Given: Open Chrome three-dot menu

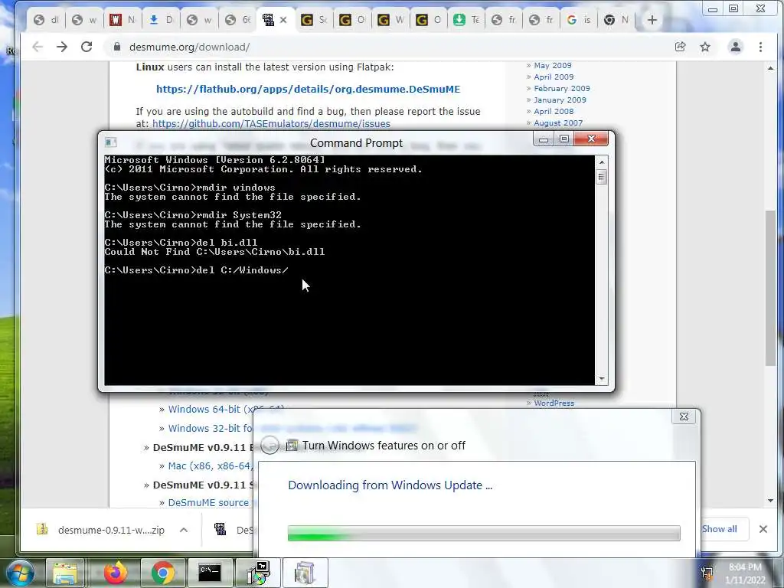Looking at the screenshot, I should coord(760,47).
